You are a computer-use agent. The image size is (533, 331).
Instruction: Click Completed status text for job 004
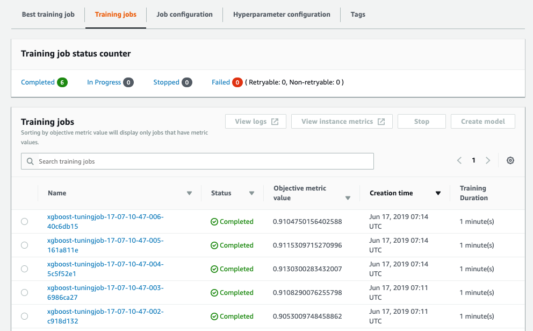click(236, 269)
